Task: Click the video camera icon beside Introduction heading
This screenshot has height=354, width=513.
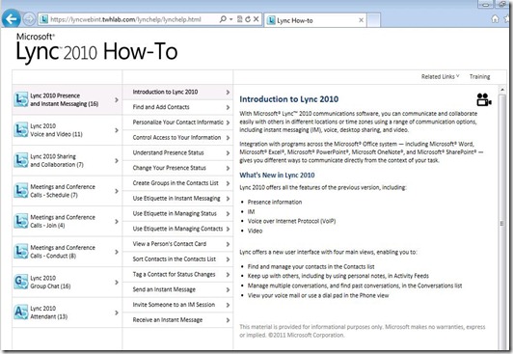Action: click(x=484, y=99)
